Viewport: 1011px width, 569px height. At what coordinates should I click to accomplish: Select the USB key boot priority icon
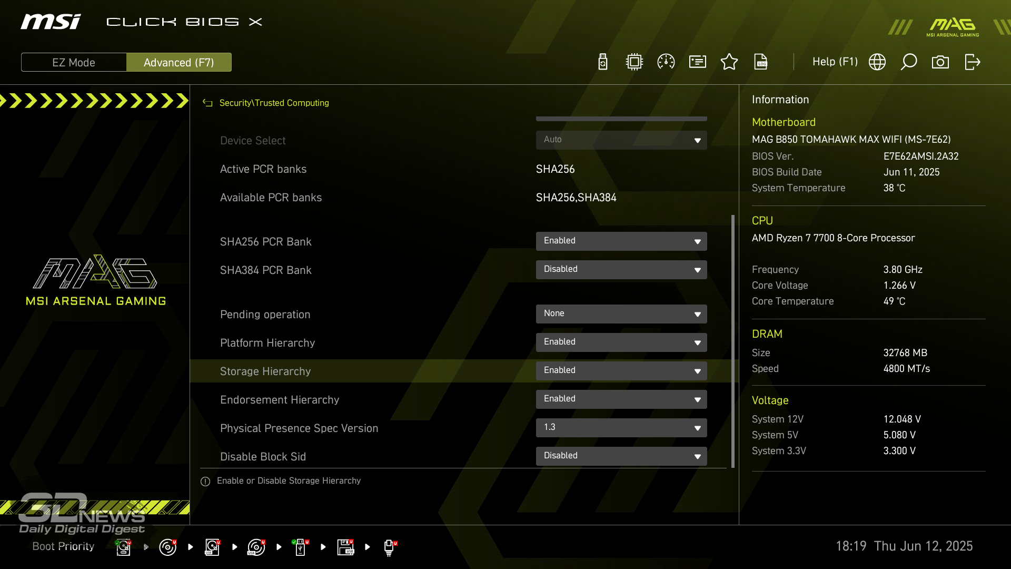(301, 547)
